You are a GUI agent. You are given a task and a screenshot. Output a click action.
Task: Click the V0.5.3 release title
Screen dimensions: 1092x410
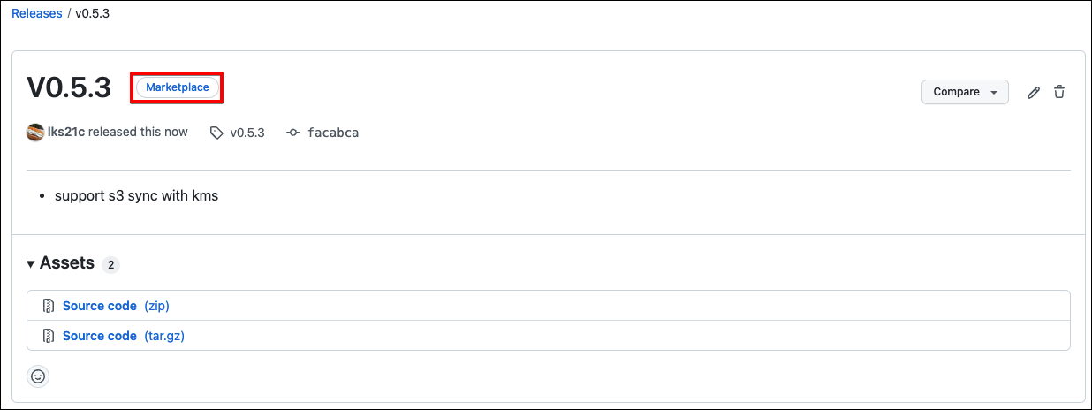(x=69, y=88)
